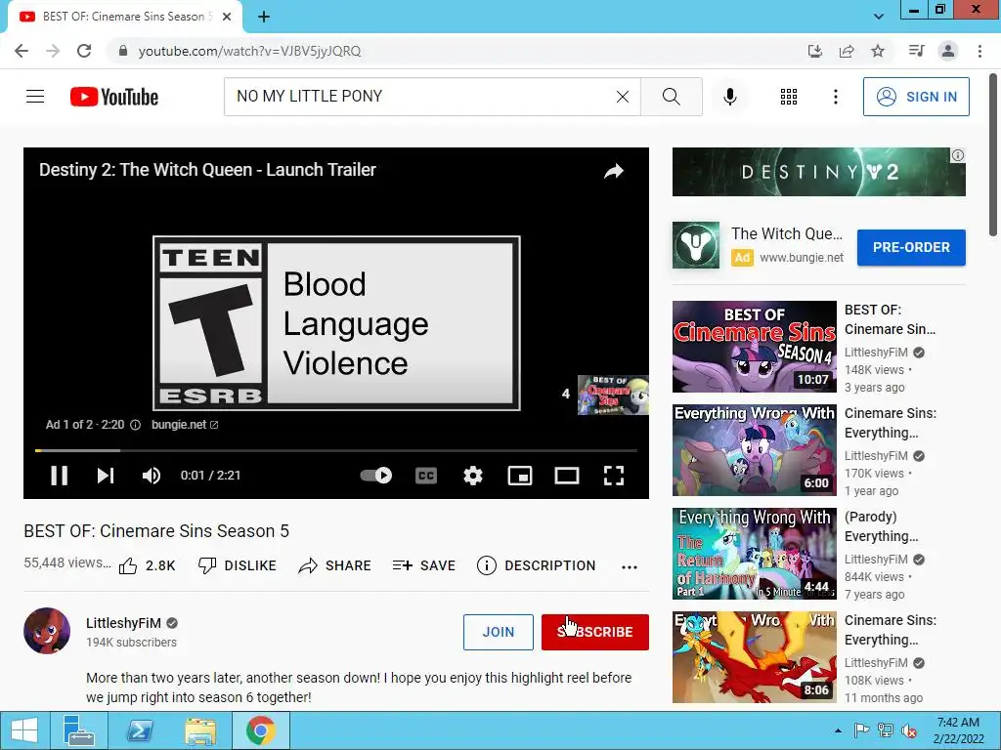Viewport: 1001px width, 750px height.
Task: Open the LittleshyFiM channel name link
Action: (123, 623)
